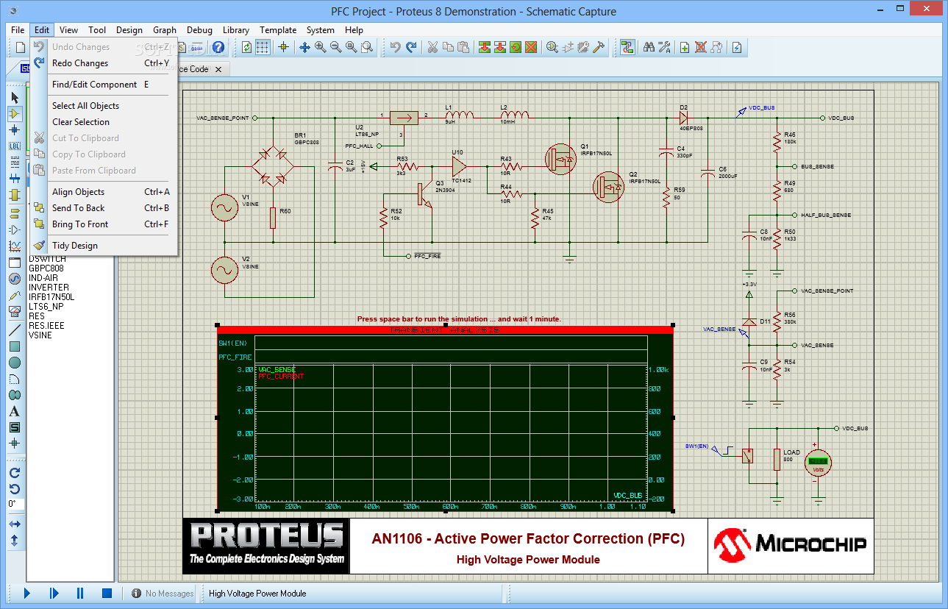
Task: Open the File menu
Action: (x=18, y=30)
